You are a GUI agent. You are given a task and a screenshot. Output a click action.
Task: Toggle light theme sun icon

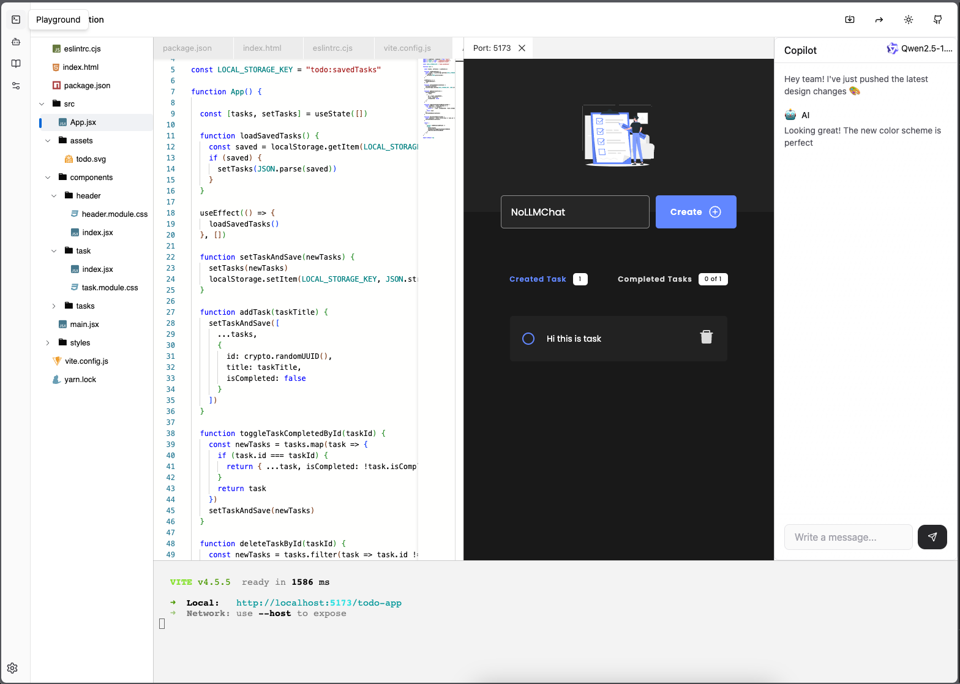(909, 20)
